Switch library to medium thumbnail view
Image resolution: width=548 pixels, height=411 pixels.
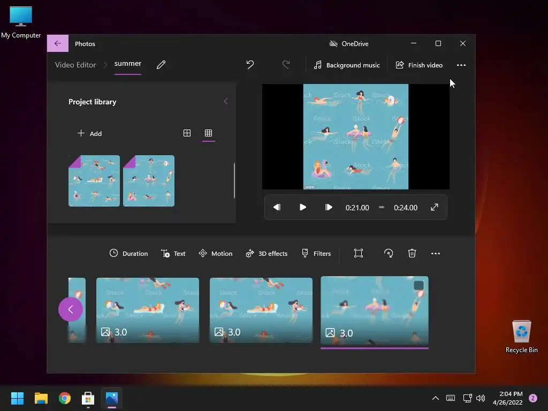(x=187, y=133)
